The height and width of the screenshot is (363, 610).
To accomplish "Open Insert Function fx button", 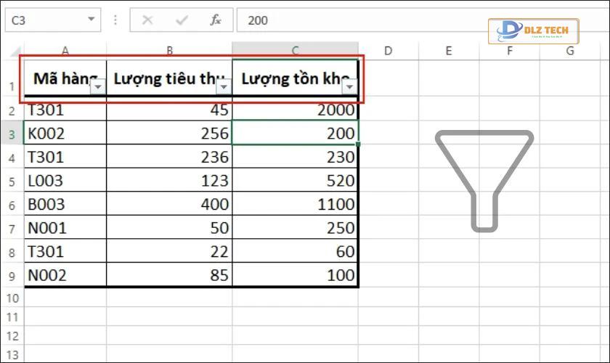I will pos(215,20).
